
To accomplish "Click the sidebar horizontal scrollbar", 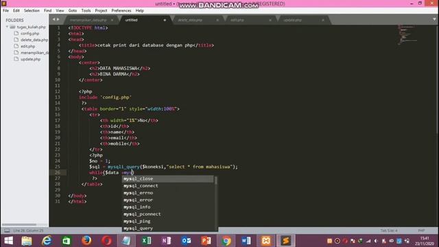I will point(19,224).
